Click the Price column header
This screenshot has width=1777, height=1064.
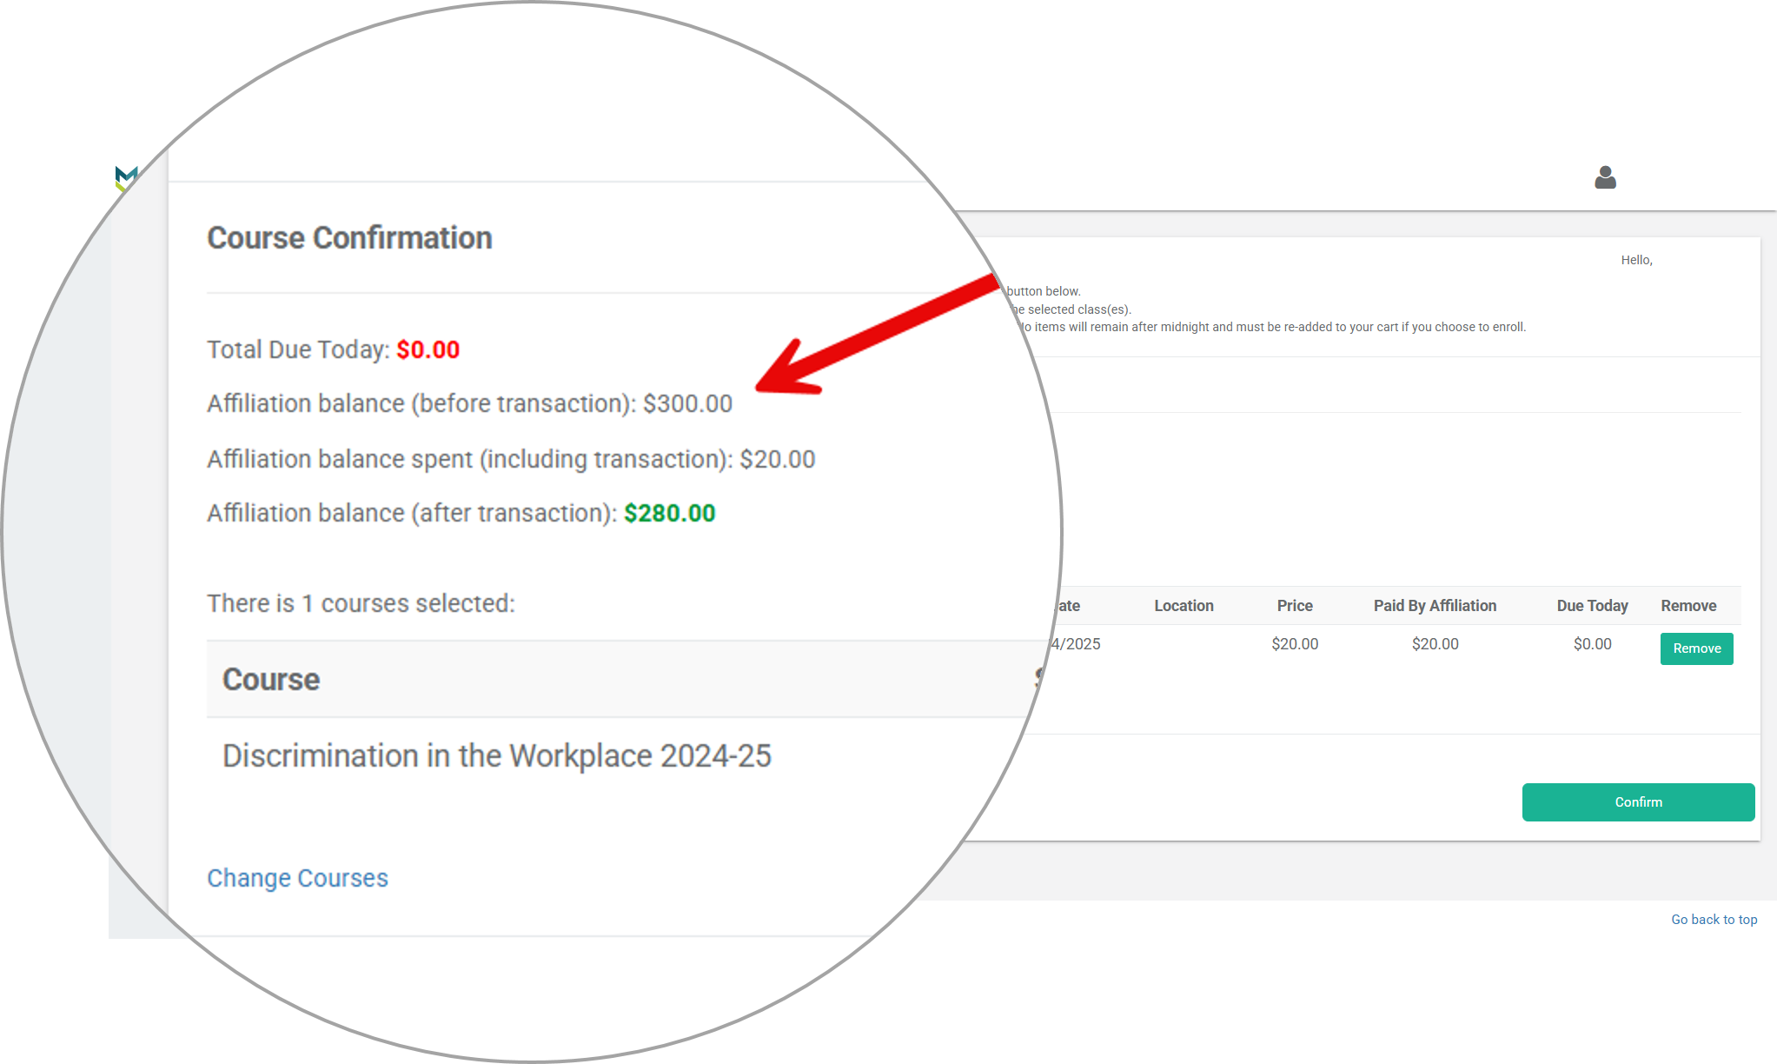(1295, 606)
